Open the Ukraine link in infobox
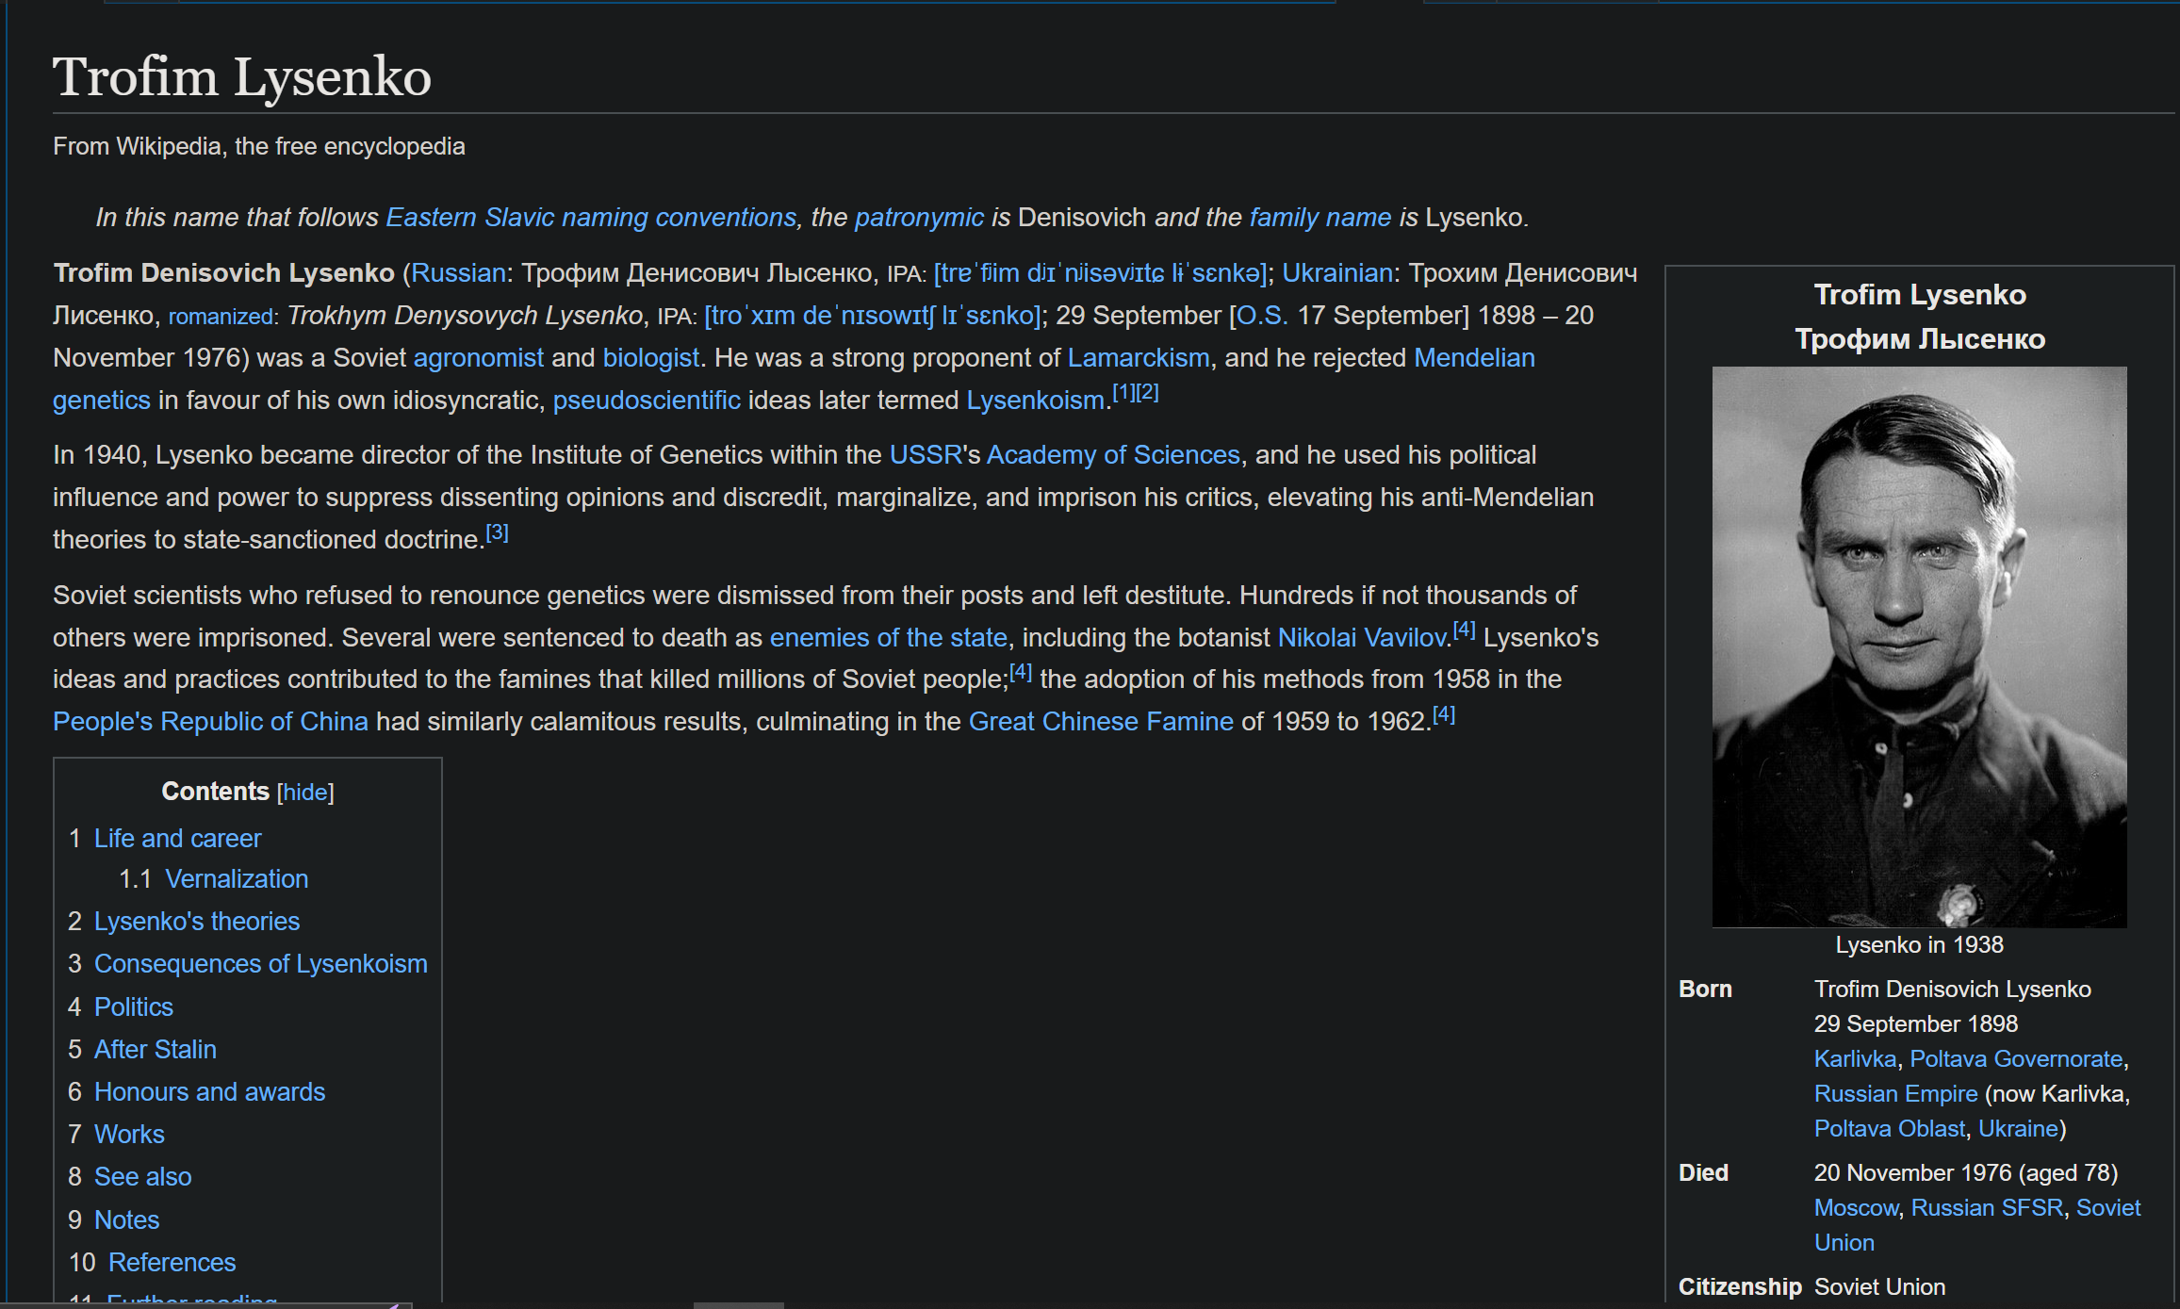Viewport: 2180px width, 1309px height. coord(2018,1129)
